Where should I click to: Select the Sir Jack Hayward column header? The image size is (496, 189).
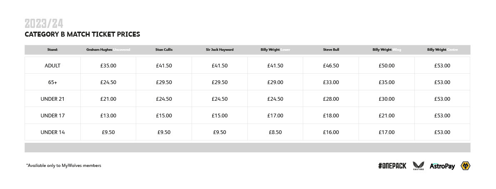click(x=219, y=50)
